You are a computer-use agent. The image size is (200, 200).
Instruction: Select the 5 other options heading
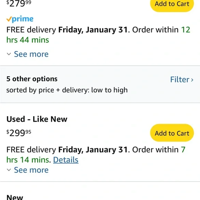(32, 79)
